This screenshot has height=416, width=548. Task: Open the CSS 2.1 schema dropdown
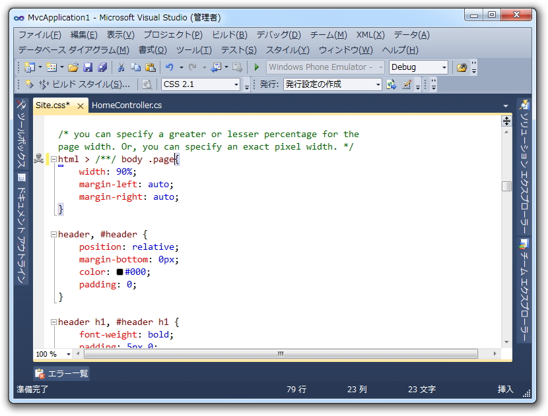point(236,84)
